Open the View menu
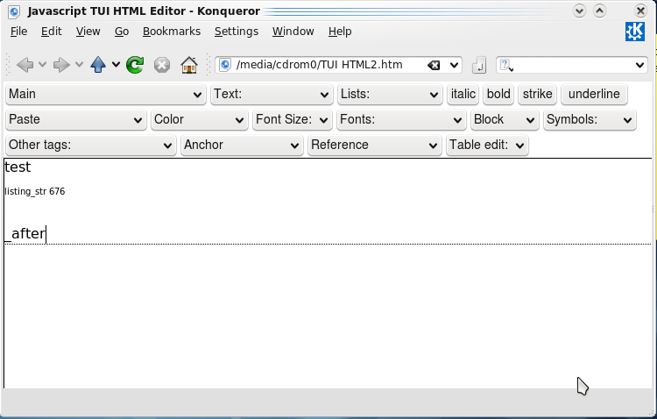Image resolution: width=657 pixels, height=419 pixels. point(88,32)
